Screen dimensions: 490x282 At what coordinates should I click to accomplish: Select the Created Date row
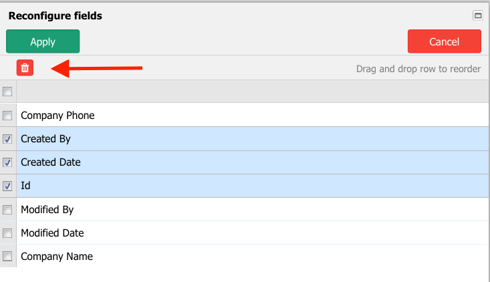[253, 162]
